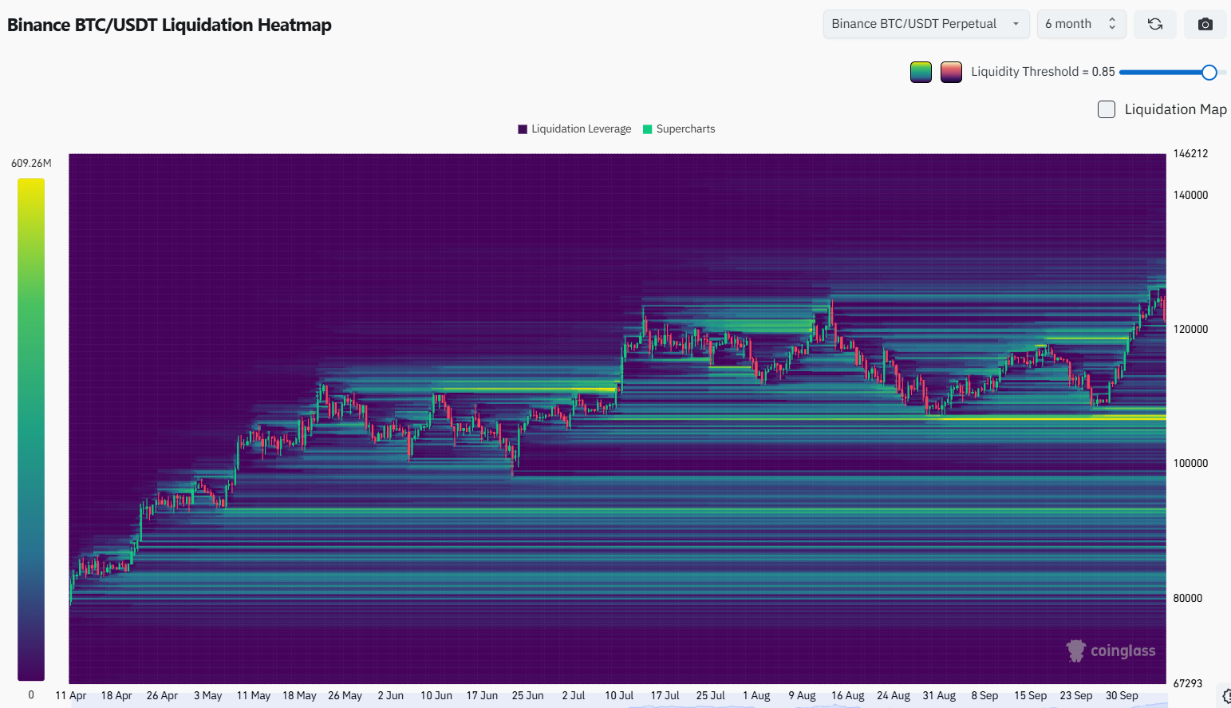1231x708 pixels.
Task: Select the red-purple heatmap color theme
Action: coord(951,72)
